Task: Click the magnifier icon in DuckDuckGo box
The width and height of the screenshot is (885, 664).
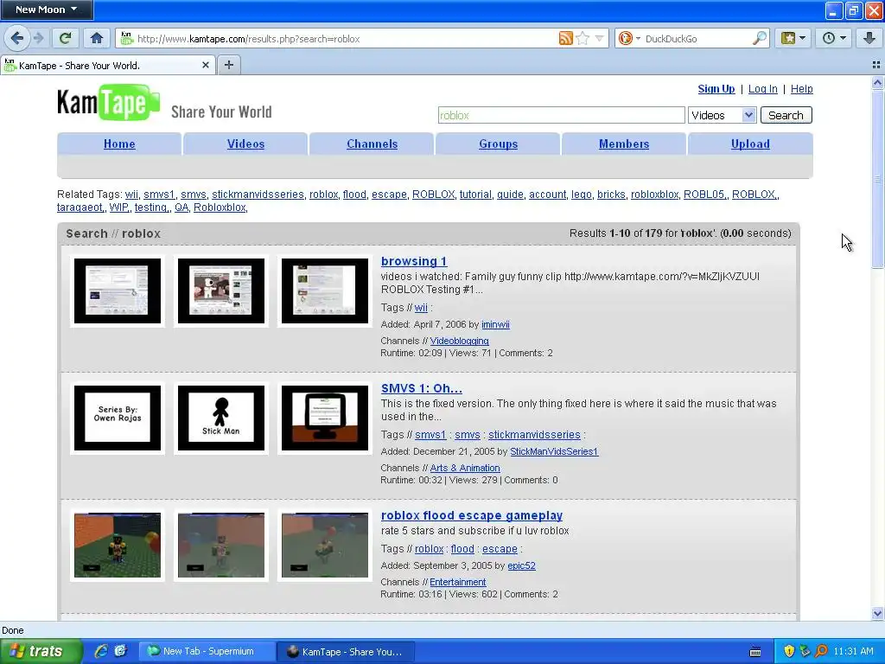Action: tap(760, 38)
